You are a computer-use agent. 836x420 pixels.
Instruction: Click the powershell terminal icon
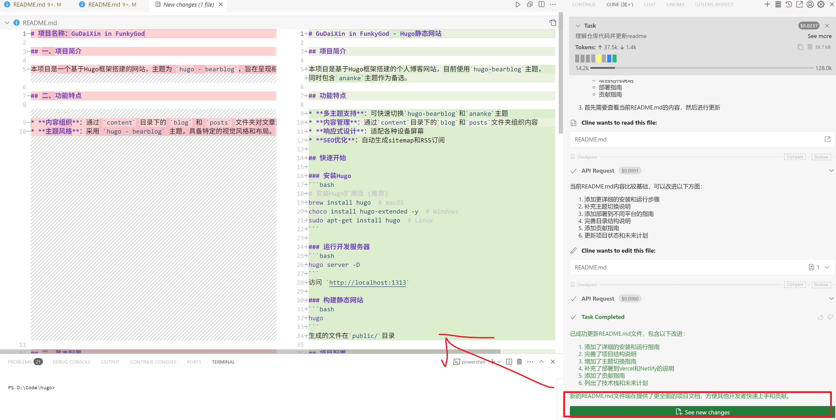457,362
